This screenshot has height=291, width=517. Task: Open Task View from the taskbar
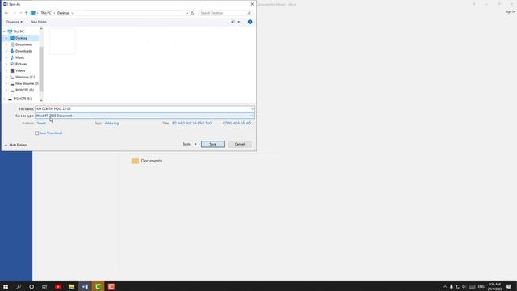coord(44,286)
